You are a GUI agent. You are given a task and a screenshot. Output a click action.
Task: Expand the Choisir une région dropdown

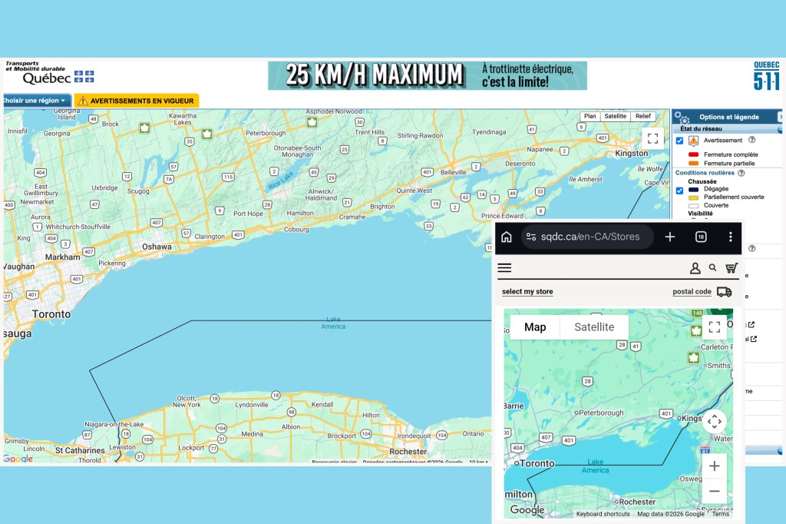[37, 101]
